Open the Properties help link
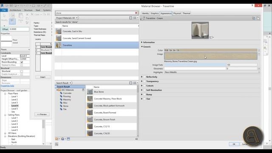The width and height of the screenshot is (272, 153). pyautogui.click(x=7, y=86)
